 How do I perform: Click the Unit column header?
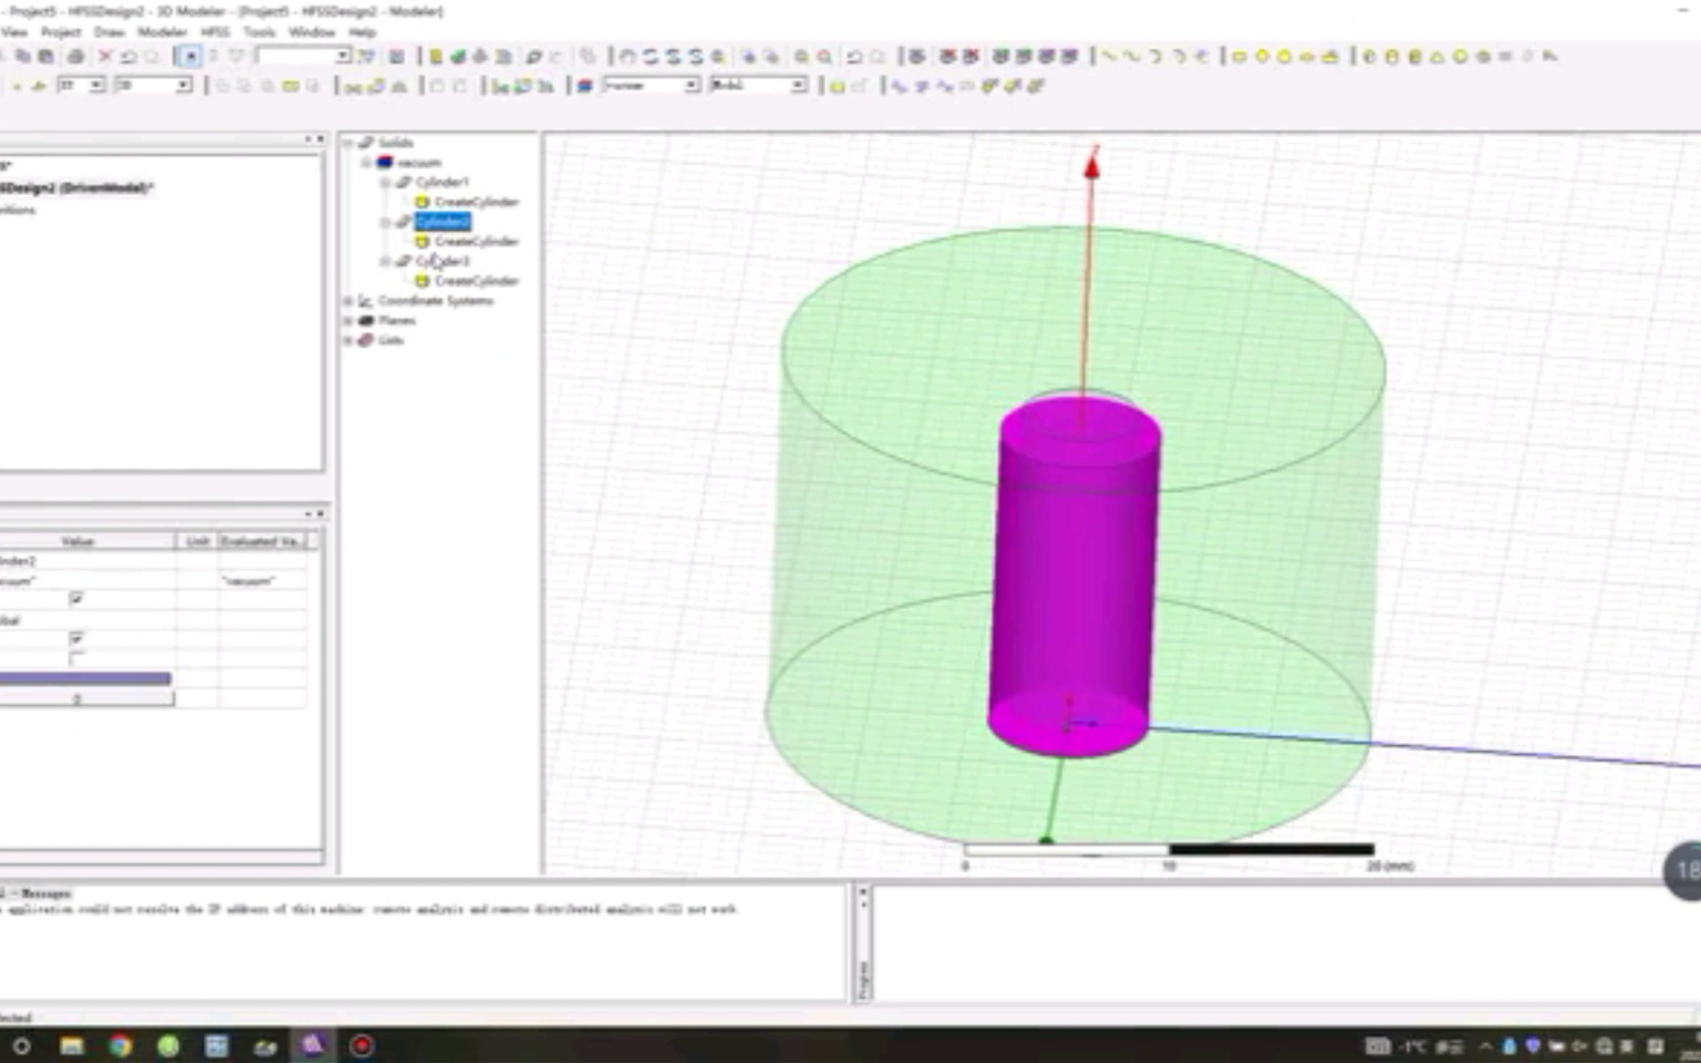[x=197, y=541]
